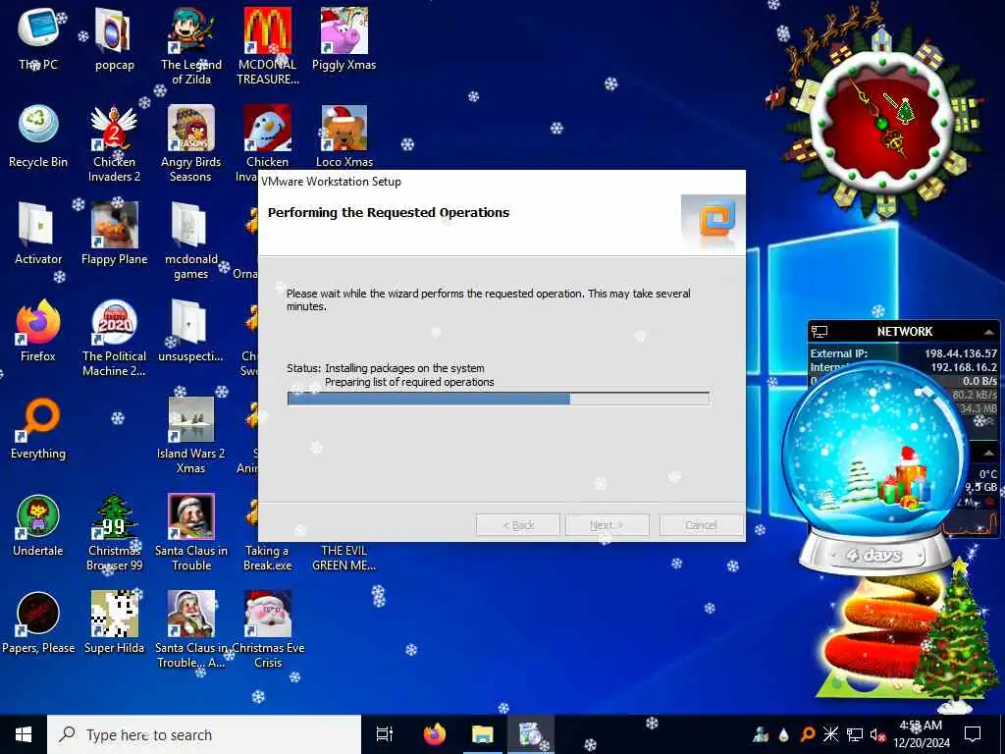Select the Island Wars 2 Xmas icon
This screenshot has width=1005, height=754.
[x=191, y=435]
